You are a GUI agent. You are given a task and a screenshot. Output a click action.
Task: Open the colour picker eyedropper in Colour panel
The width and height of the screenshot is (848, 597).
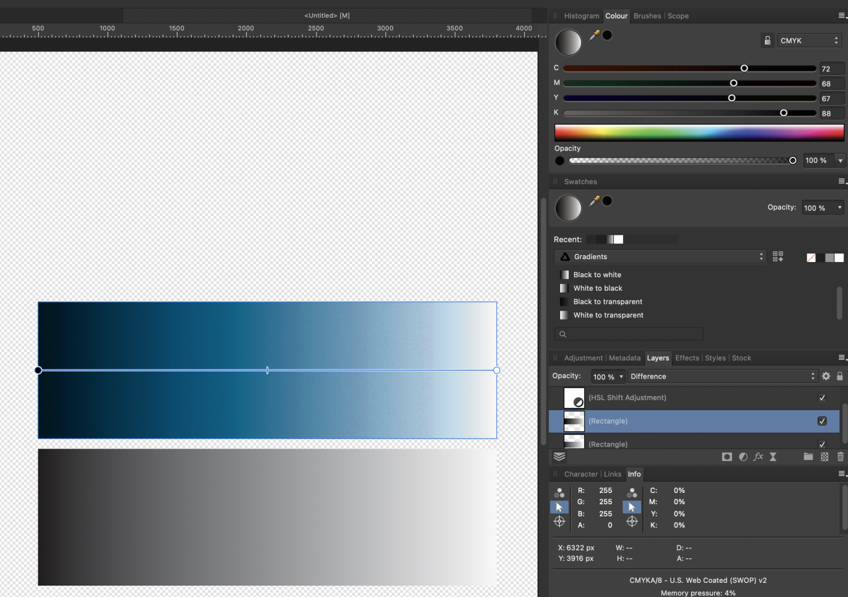coord(593,35)
